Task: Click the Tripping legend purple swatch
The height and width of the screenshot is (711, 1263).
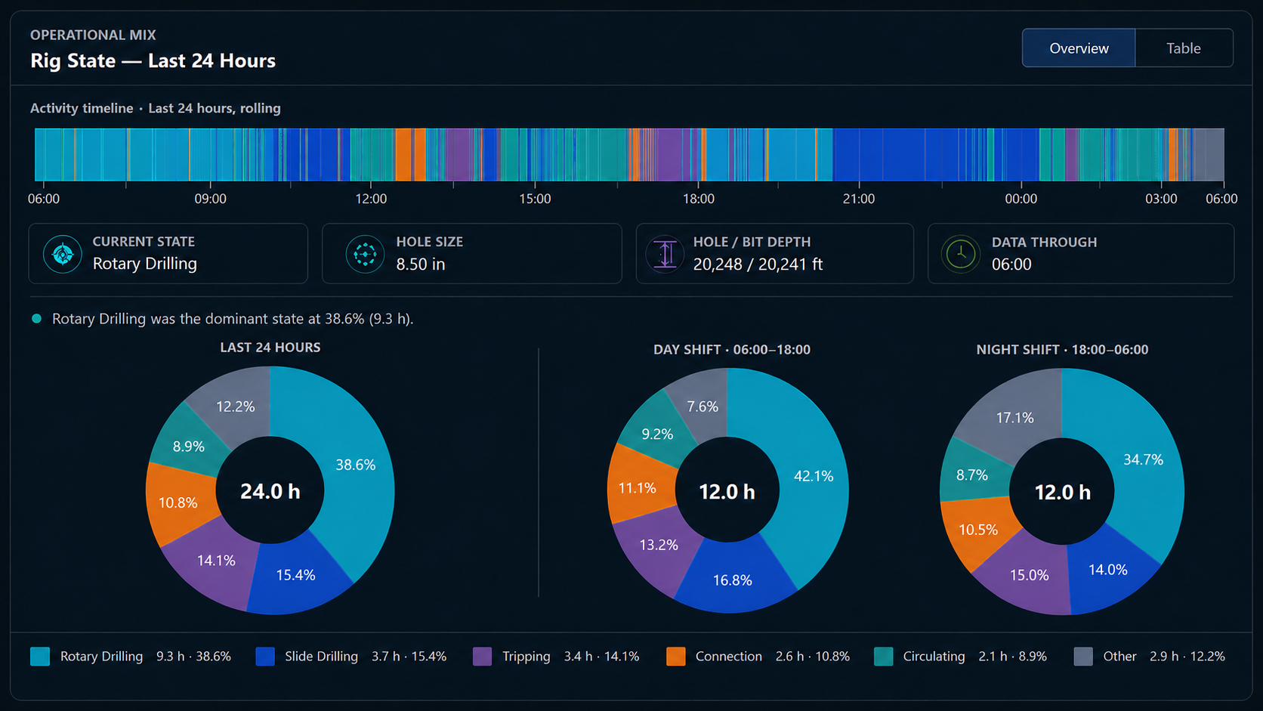Action: pyautogui.click(x=482, y=656)
